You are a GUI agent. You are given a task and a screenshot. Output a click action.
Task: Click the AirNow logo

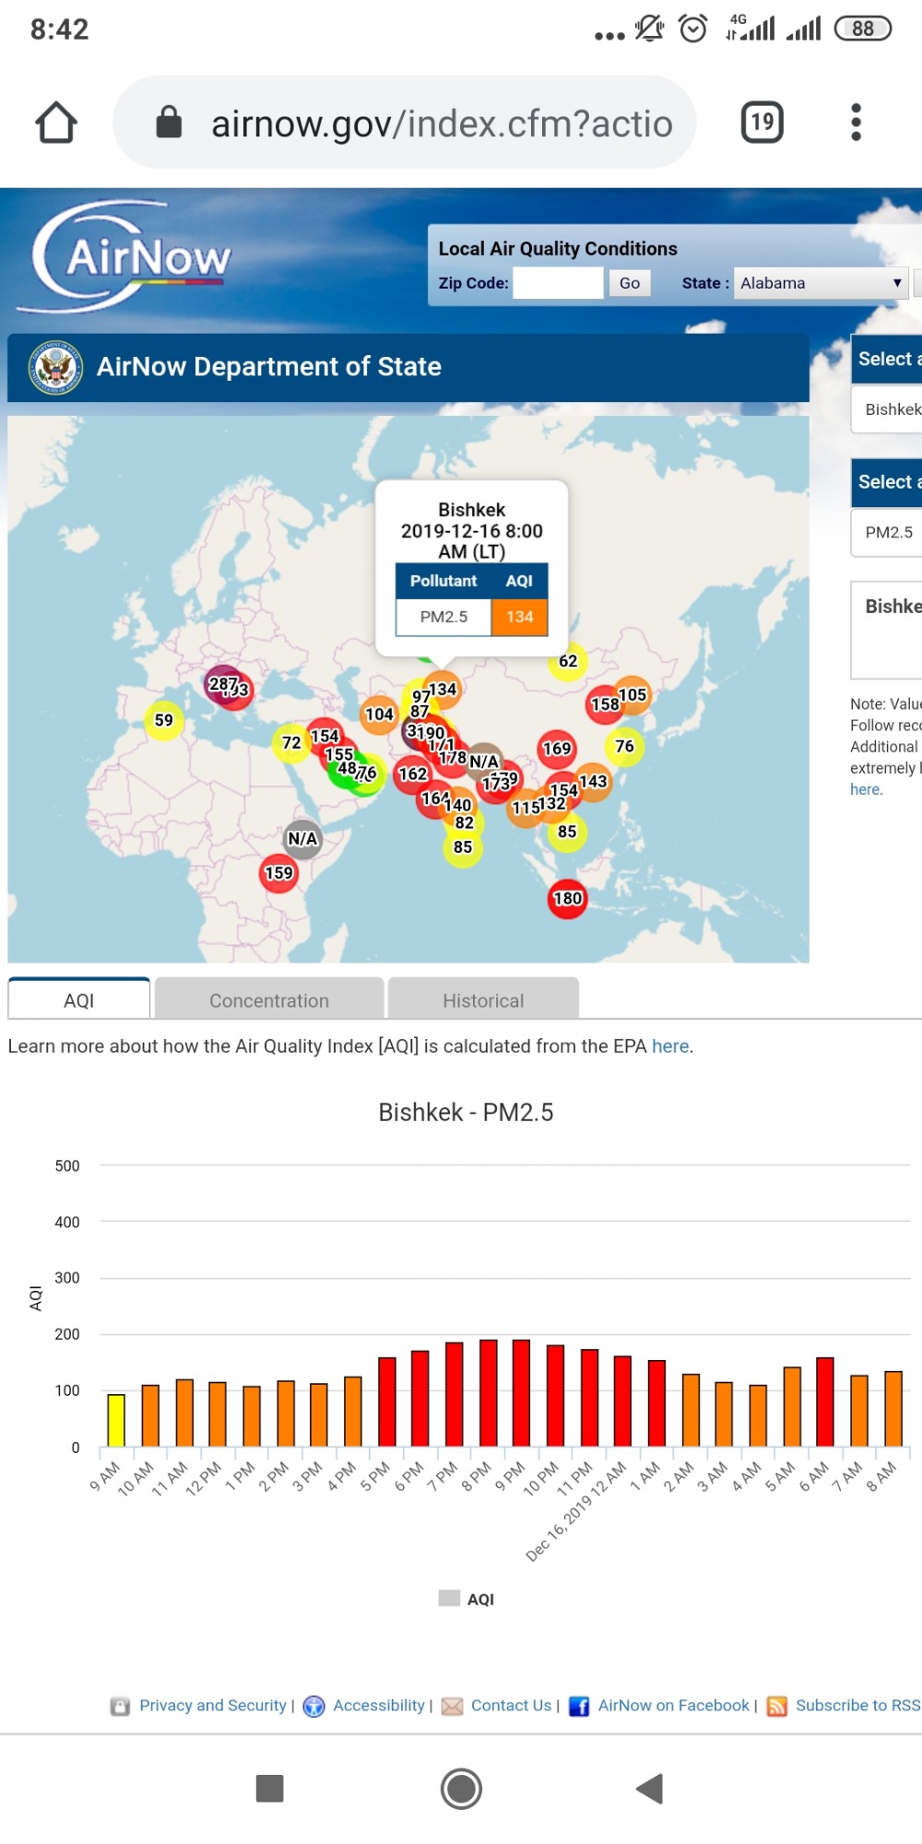tap(129, 258)
